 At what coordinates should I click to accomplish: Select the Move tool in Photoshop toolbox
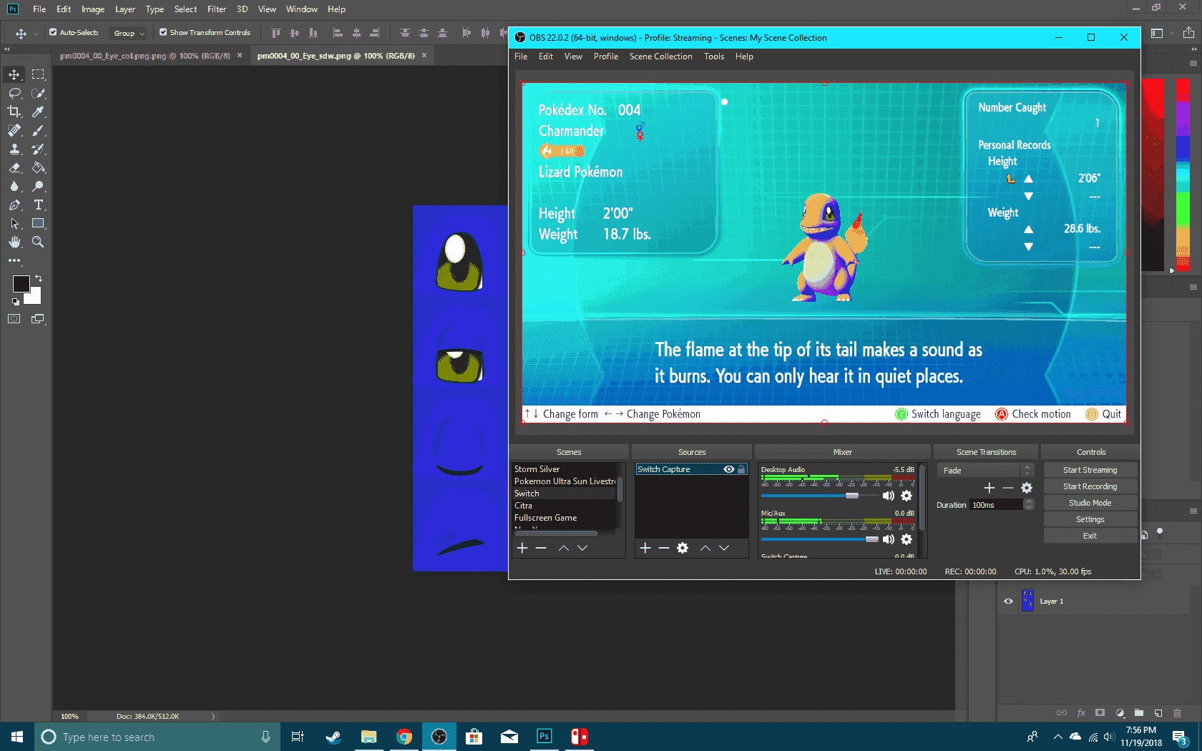click(x=14, y=74)
